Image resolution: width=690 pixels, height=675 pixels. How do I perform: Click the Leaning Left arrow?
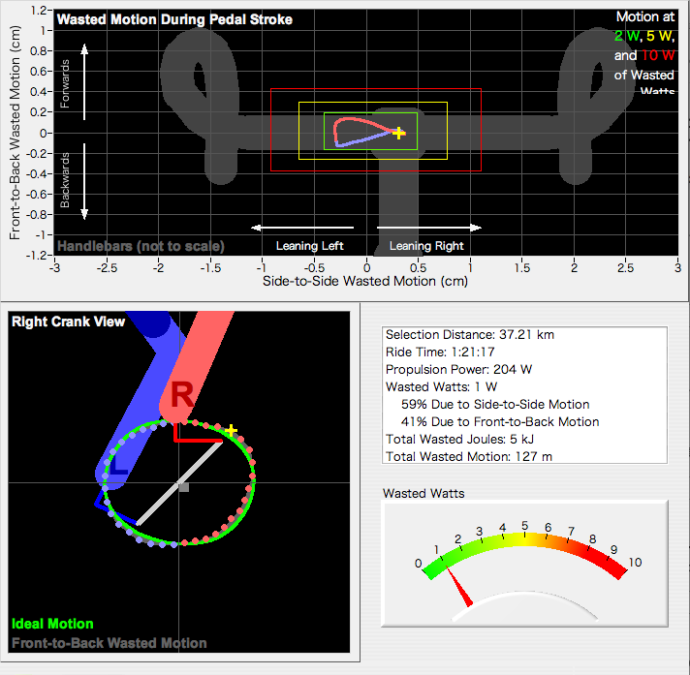[302, 228]
